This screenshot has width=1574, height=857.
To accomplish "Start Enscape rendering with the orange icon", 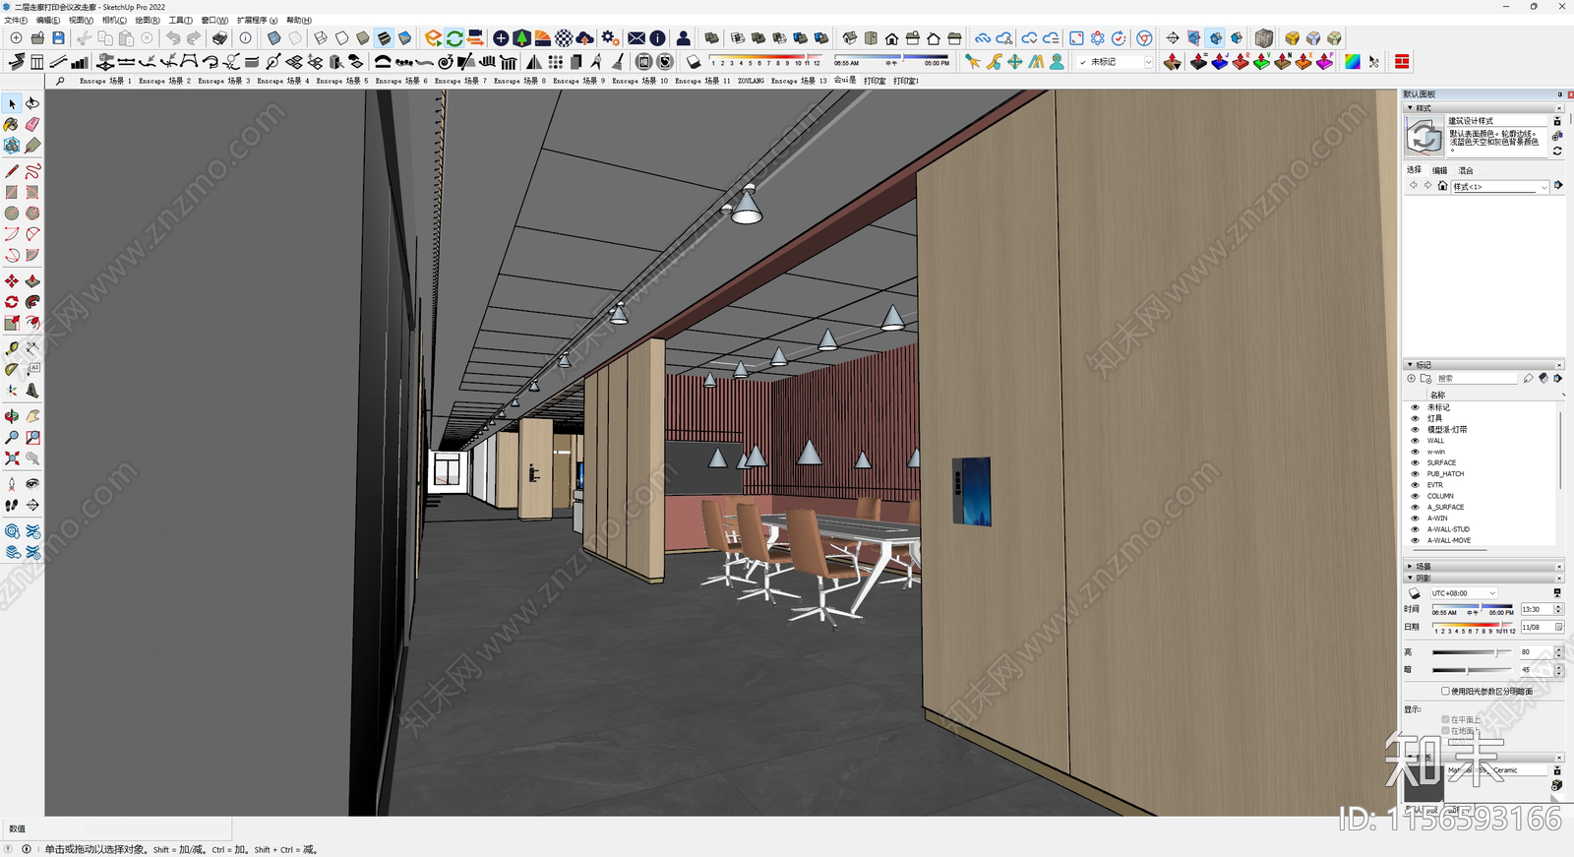I will pos(434,38).
